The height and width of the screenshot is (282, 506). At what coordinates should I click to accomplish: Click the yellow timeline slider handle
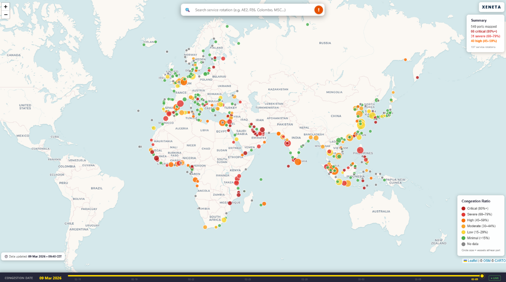482,276
